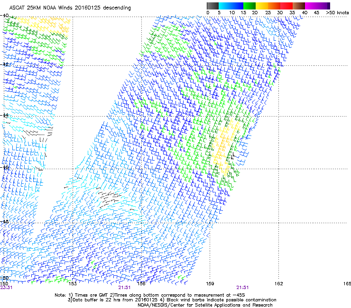The height and width of the screenshot is (308, 351).
Task: Click the legend tick label '10'
Action: pyautogui.click(x=232, y=13)
